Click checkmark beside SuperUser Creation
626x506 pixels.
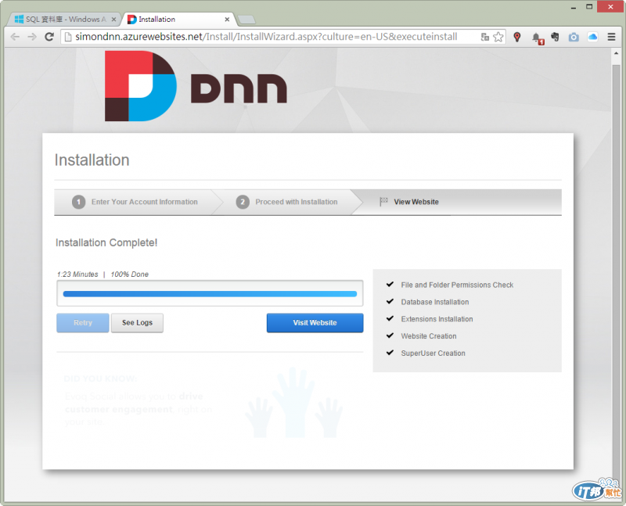tap(390, 353)
